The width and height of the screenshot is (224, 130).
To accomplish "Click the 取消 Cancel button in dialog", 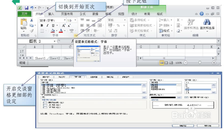I will click(x=208, y=126).
